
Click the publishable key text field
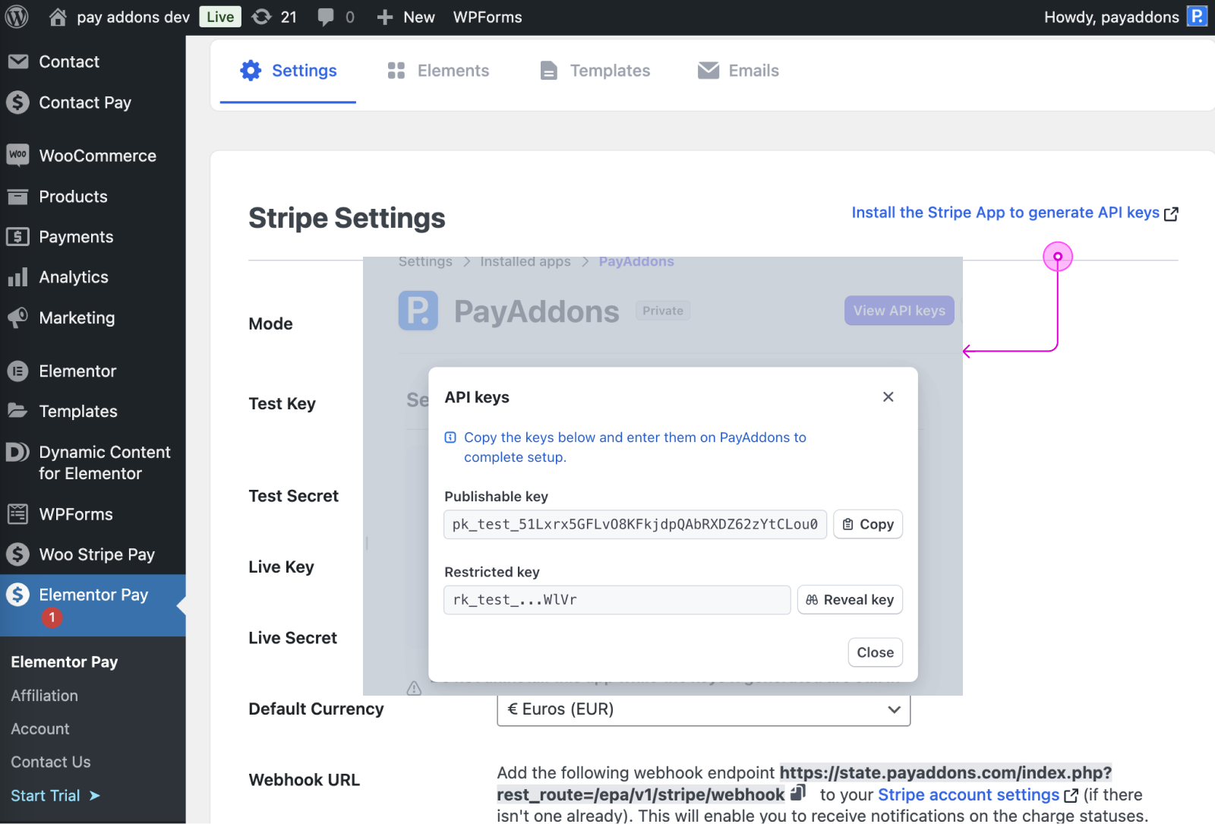tap(635, 524)
